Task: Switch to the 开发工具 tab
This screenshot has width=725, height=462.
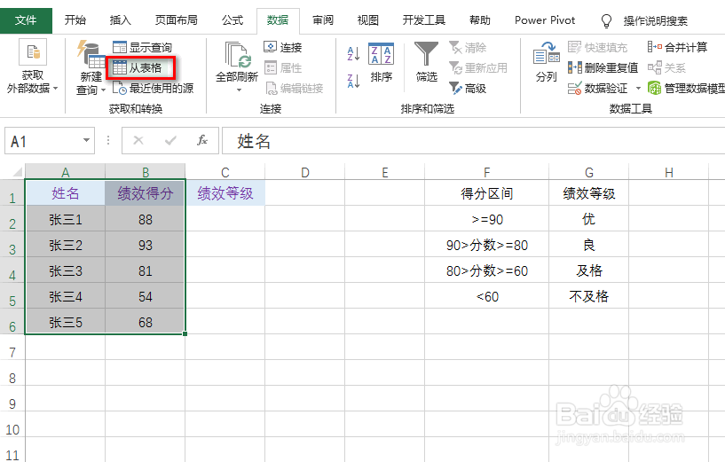Action: pos(423,20)
